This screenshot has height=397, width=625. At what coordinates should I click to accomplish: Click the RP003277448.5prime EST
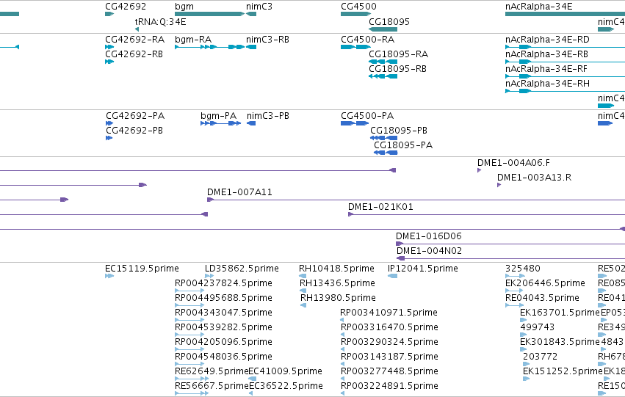[343, 379]
